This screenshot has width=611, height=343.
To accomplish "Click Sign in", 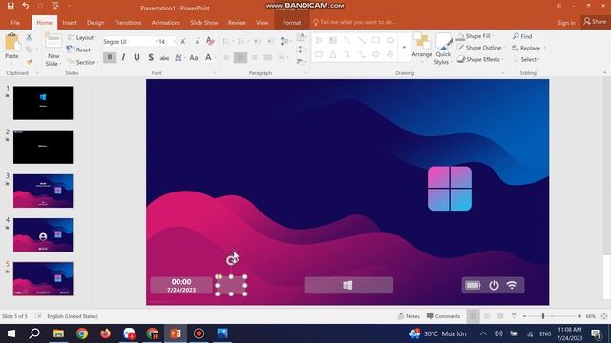I will (x=566, y=23).
